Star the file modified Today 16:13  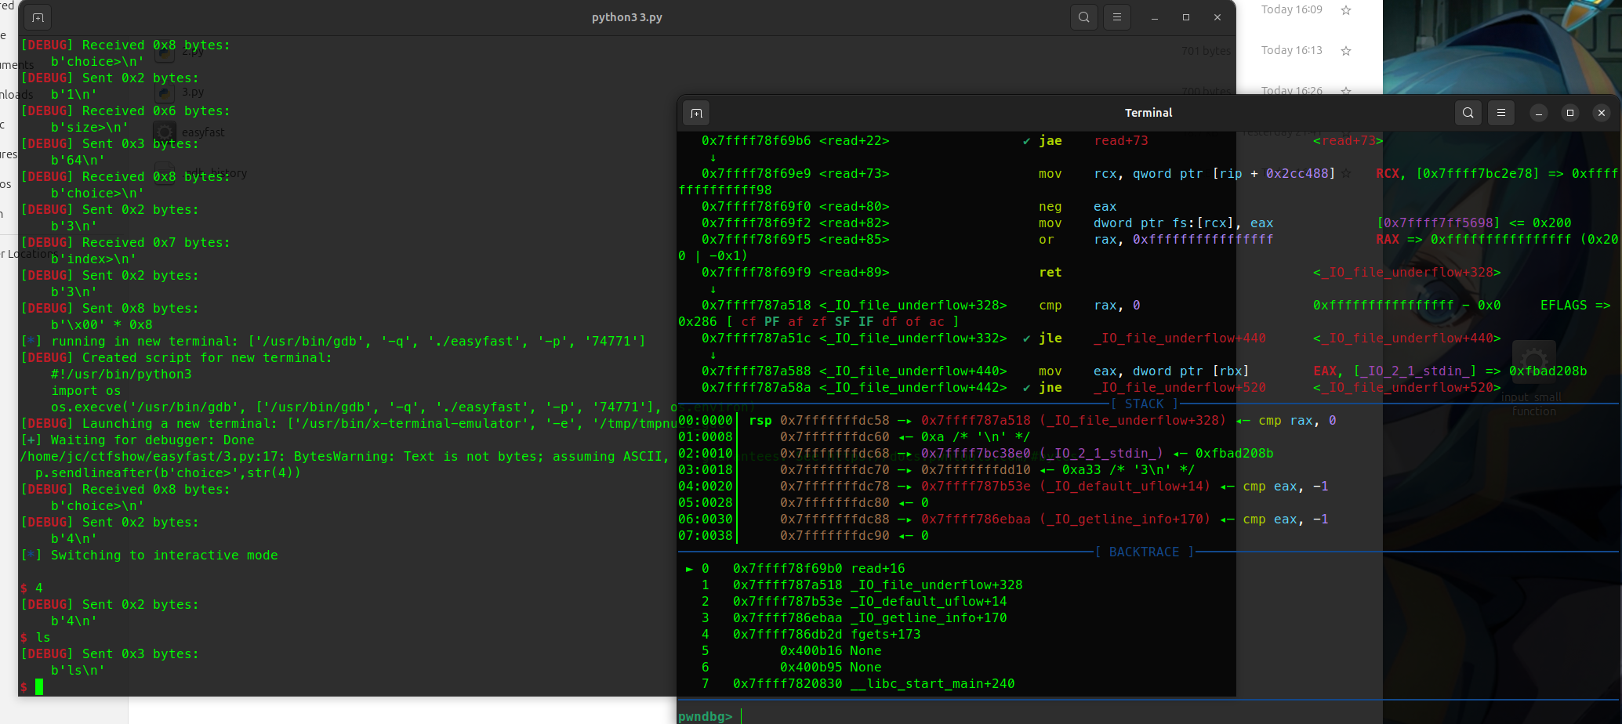pyautogui.click(x=1345, y=51)
